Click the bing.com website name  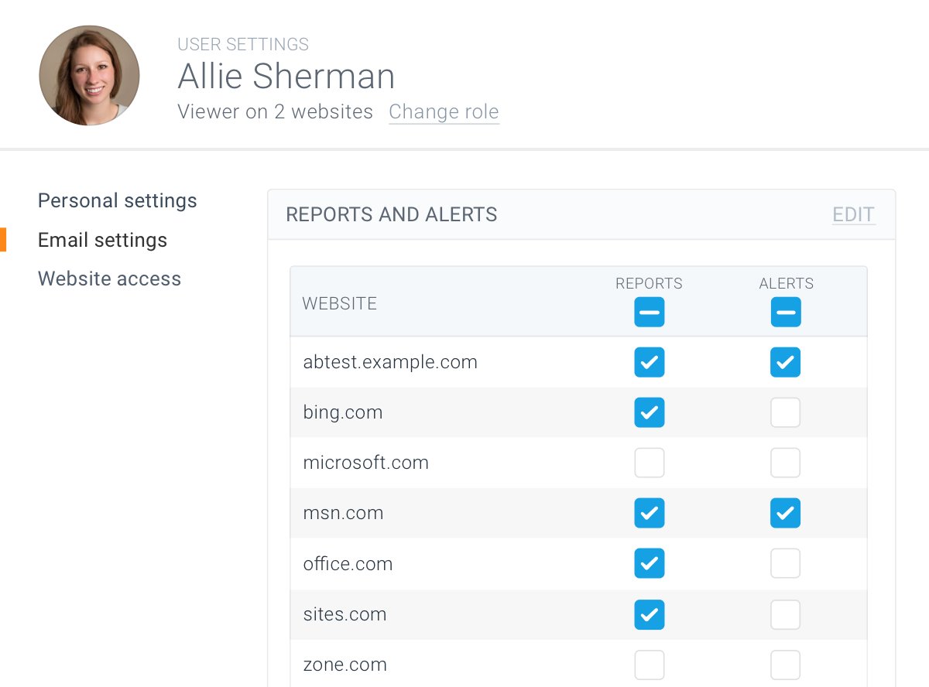pos(343,412)
